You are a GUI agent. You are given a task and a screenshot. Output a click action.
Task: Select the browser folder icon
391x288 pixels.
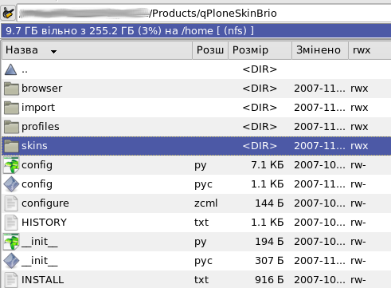pyautogui.click(x=11, y=89)
